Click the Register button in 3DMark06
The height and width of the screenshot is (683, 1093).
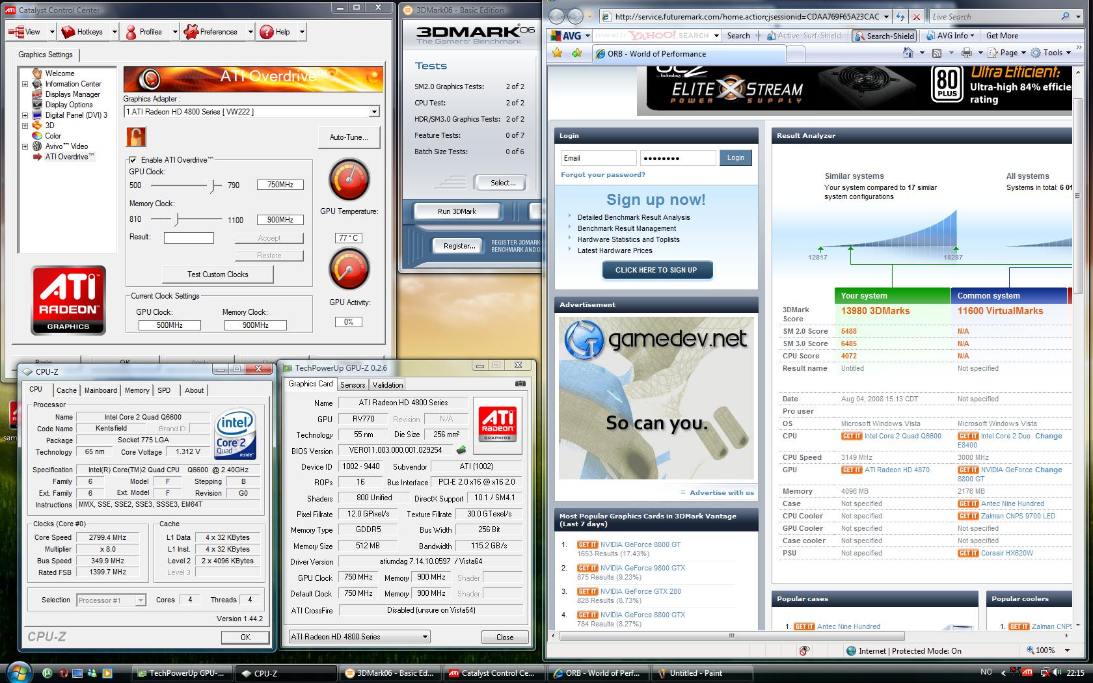459,246
